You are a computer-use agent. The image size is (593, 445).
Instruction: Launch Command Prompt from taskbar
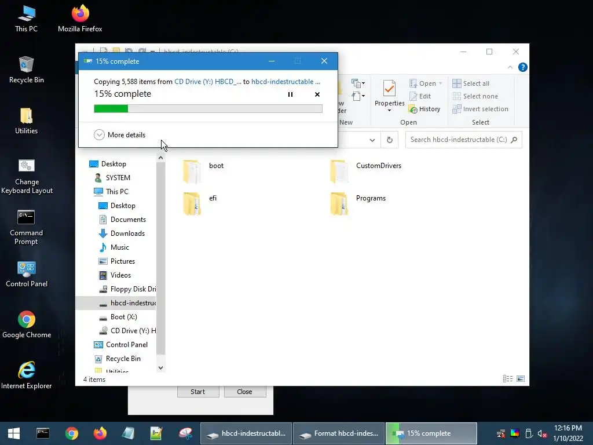[43, 433]
